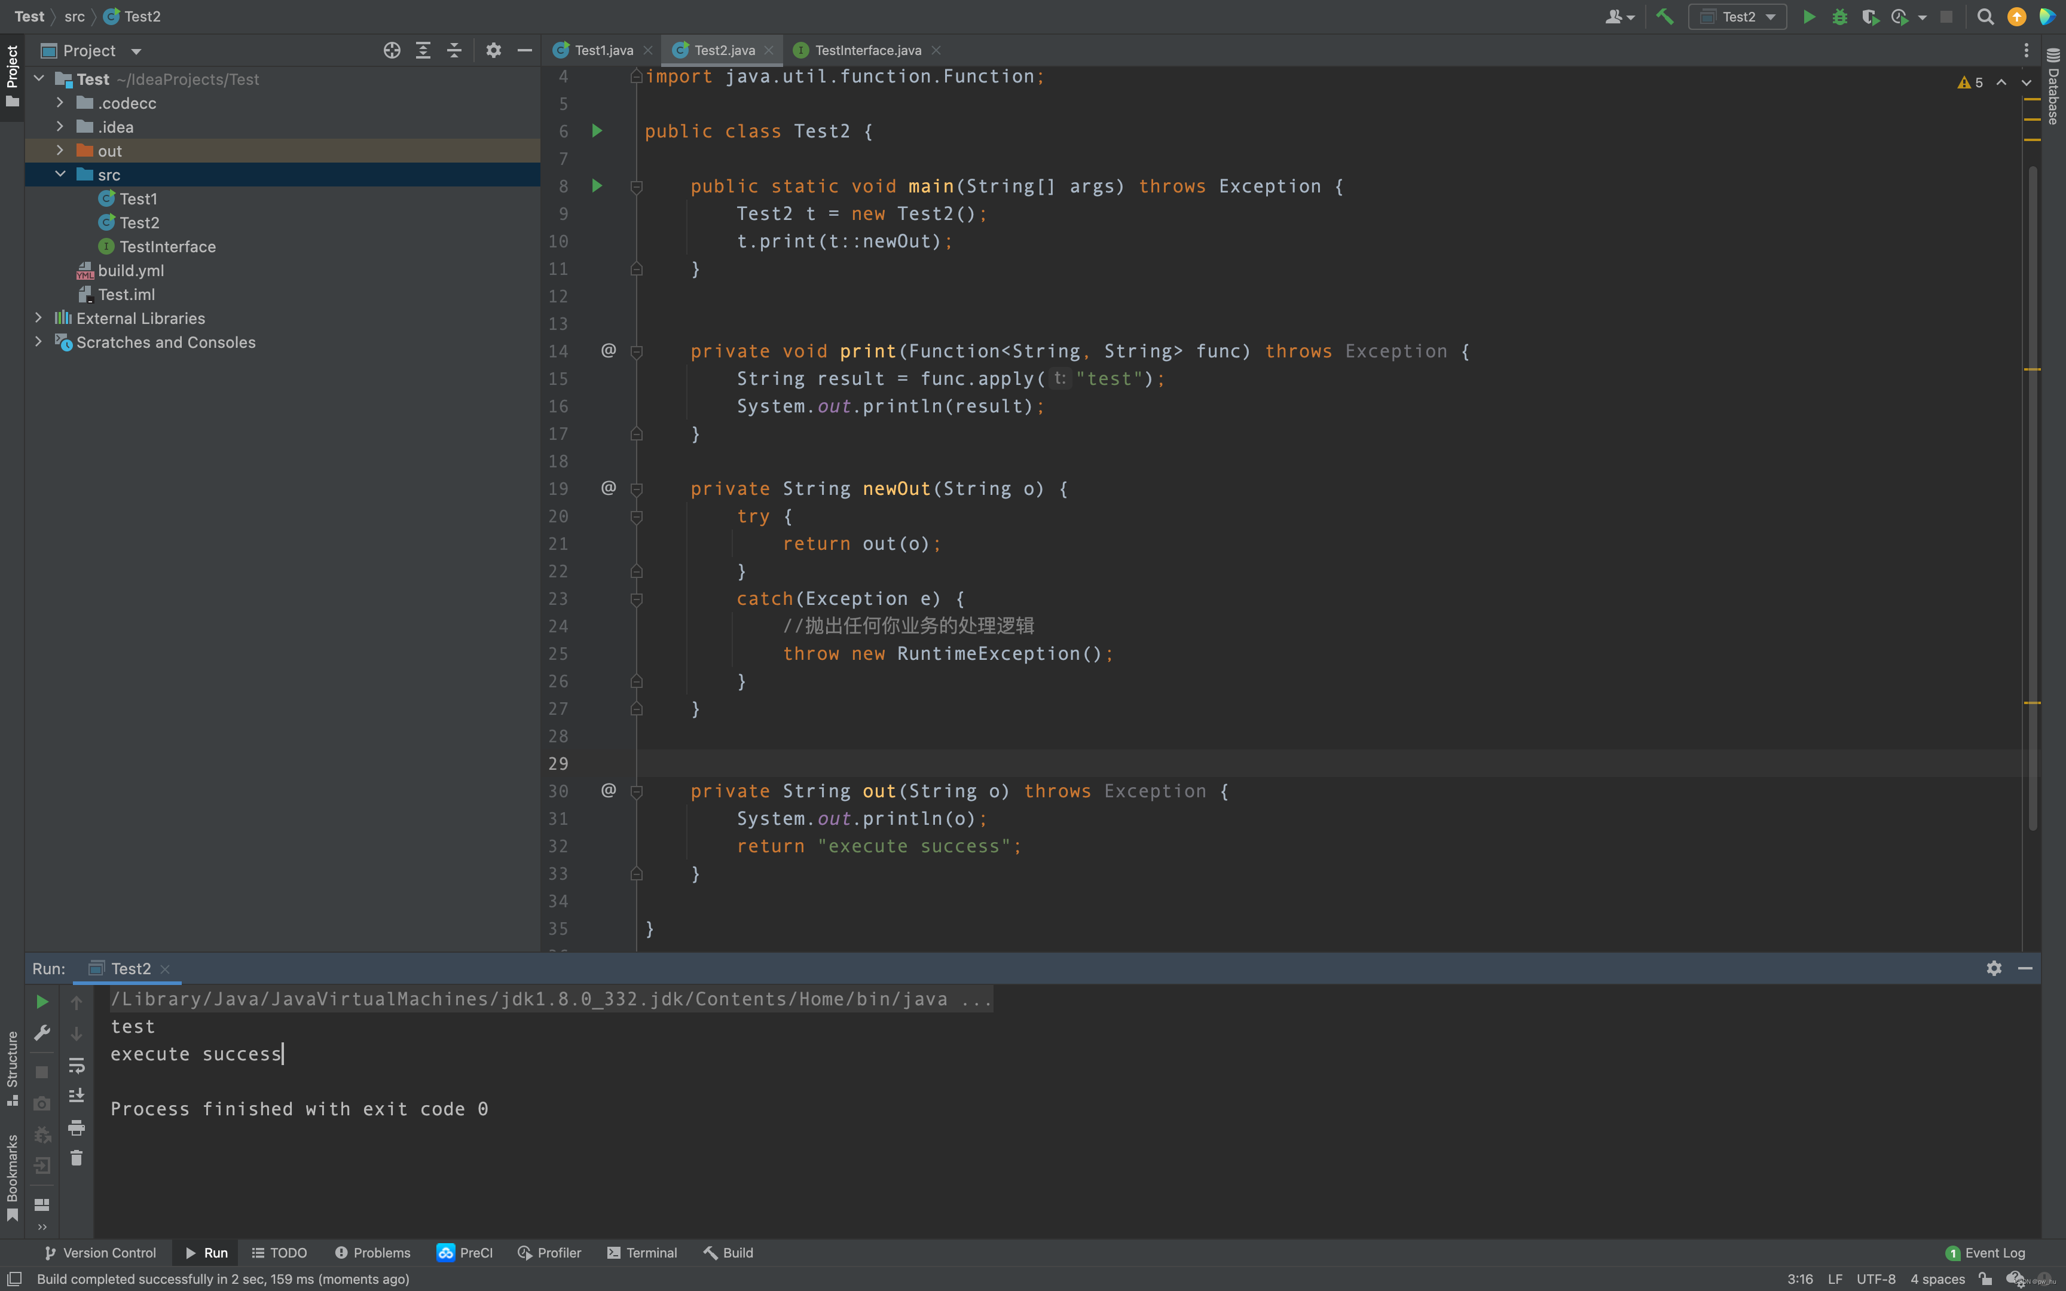Click the Build project hammer icon

pos(1665,16)
